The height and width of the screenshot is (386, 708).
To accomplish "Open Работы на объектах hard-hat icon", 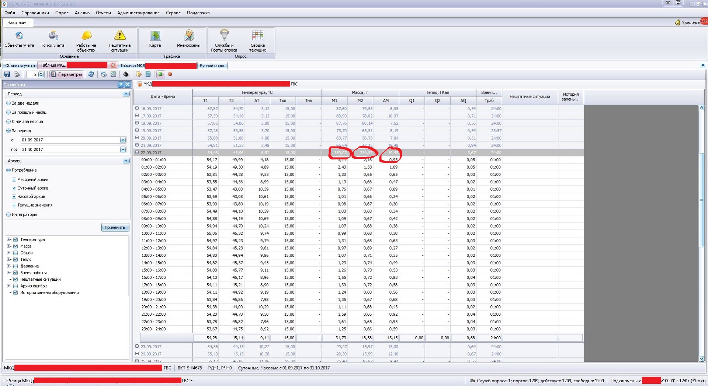I will tap(86, 41).
